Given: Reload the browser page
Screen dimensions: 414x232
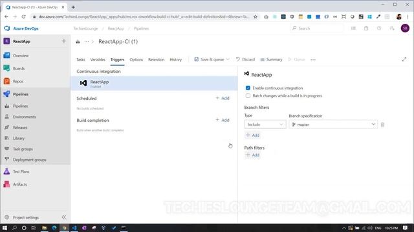Looking at the screenshot, I should [23, 17].
